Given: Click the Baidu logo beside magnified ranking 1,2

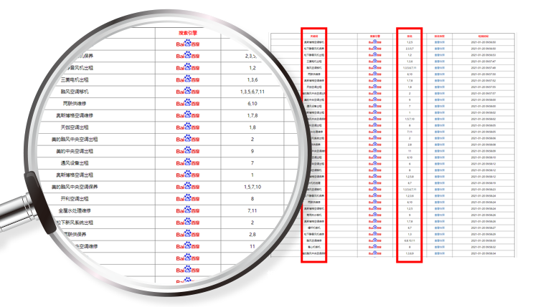Looking at the screenshot, I should [x=188, y=67].
